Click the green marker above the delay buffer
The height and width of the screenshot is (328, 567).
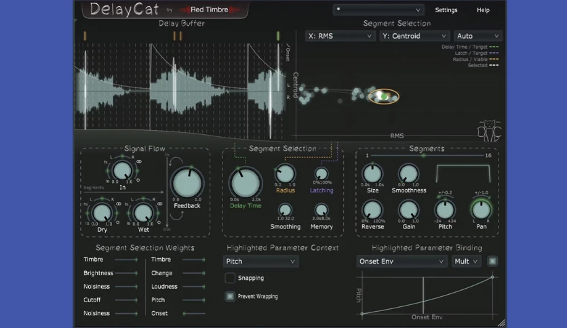click(x=278, y=36)
